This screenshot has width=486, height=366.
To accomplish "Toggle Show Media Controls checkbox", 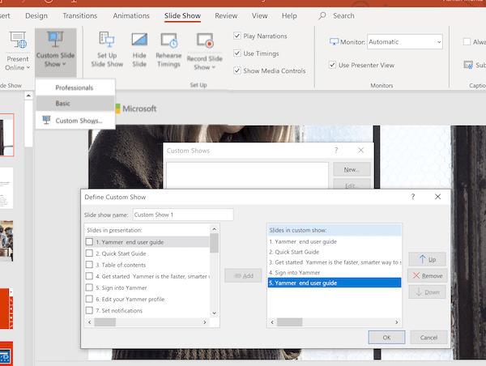I will (x=237, y=70).
